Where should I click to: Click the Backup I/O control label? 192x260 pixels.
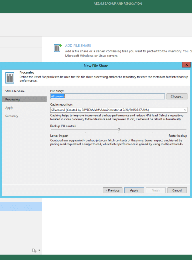tap(63, 126)
